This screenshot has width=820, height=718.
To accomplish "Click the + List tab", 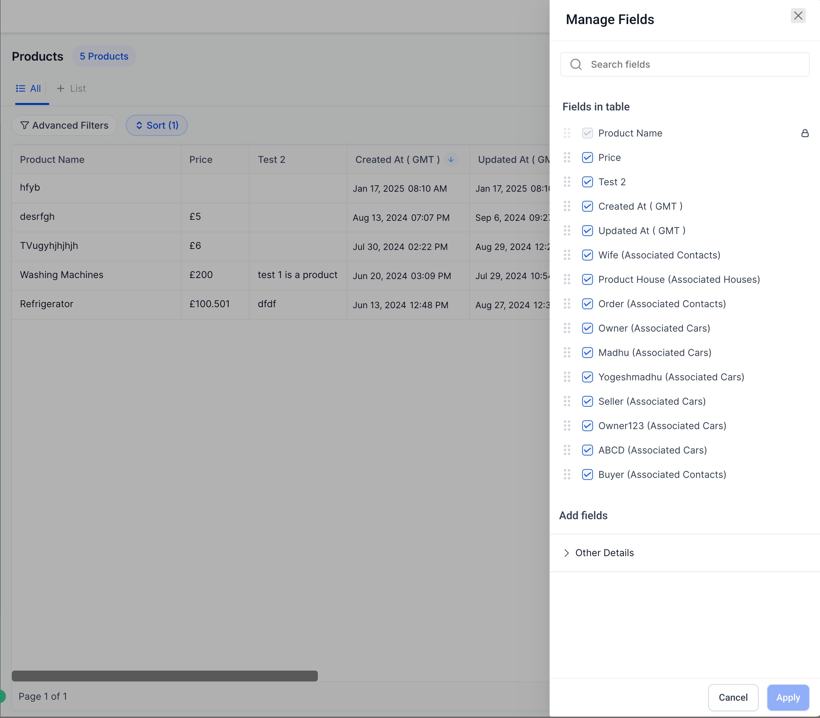I will (x=71, y=88).
